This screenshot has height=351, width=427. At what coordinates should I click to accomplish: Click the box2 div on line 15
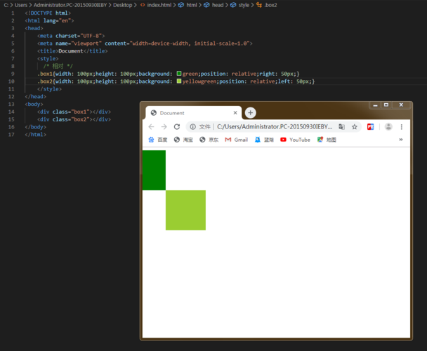[x=74, y=119]
